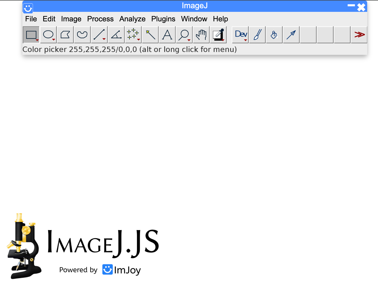Screen dimensions: 378x297
Task: Click the ImJoy smiley icon in title bar
Action: (28, 8)
